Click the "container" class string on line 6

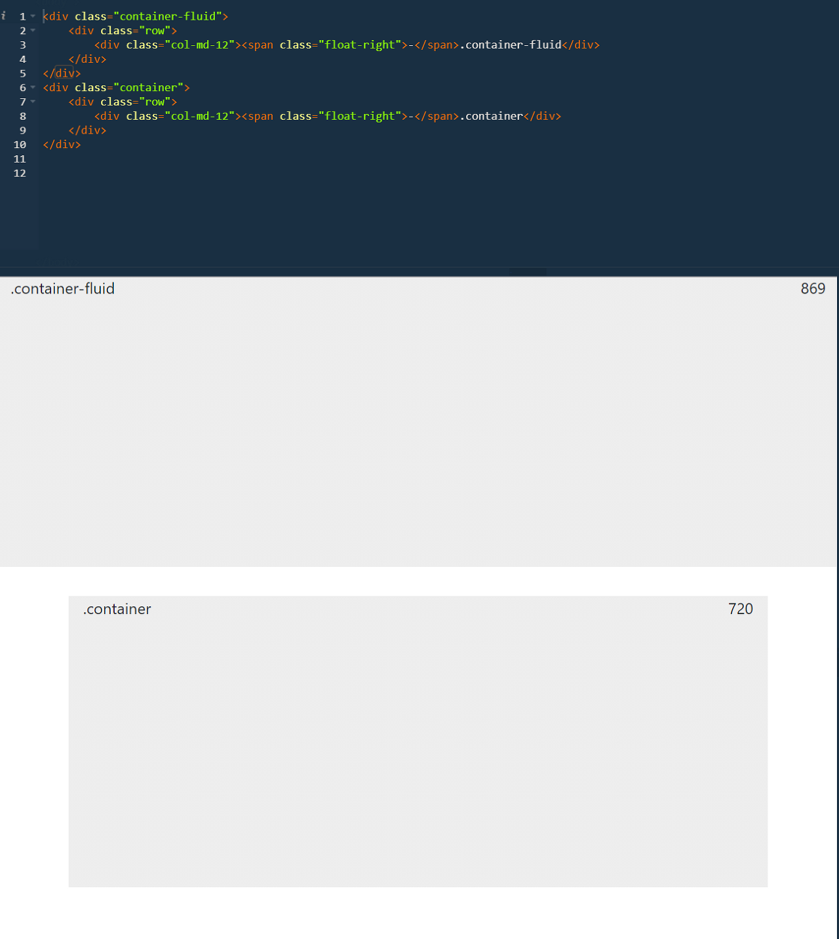click(149, 88)
